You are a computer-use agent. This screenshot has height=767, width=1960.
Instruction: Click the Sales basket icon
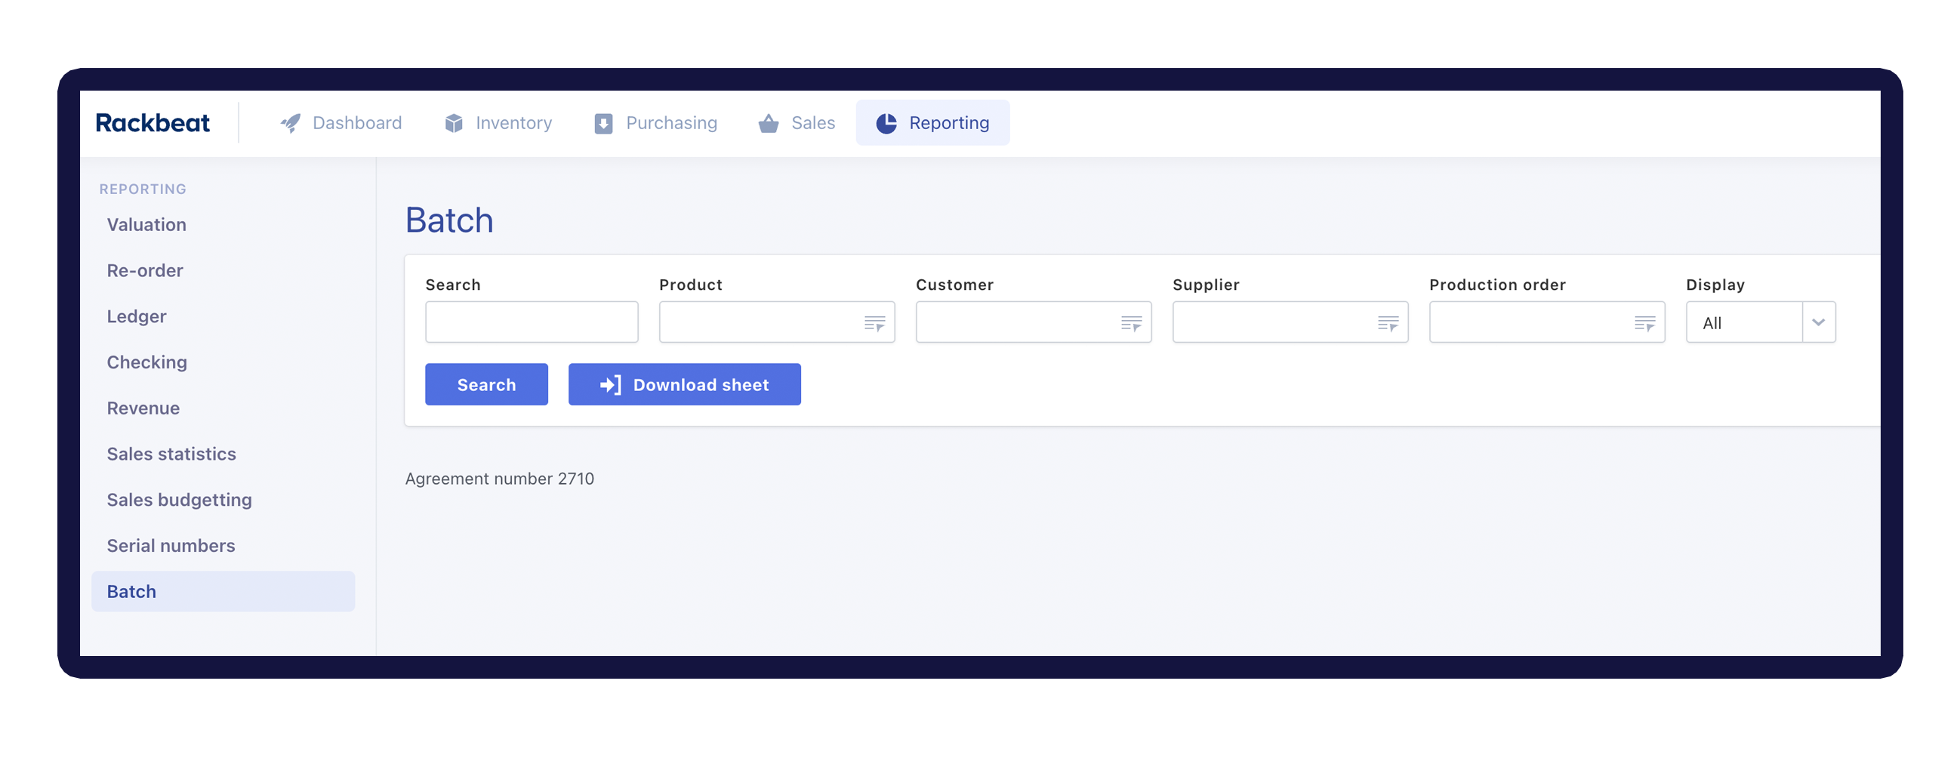pos(769,123)
